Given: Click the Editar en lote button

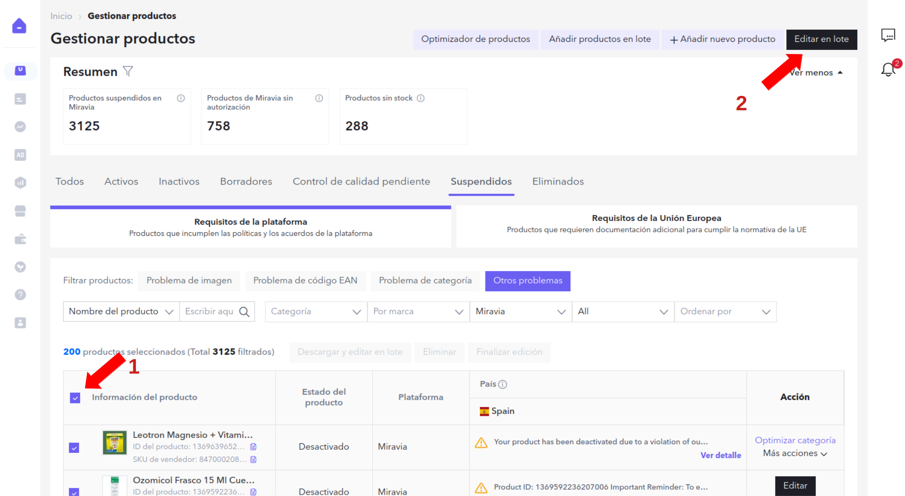Looking at the screenshot, I should click(822, 39).
